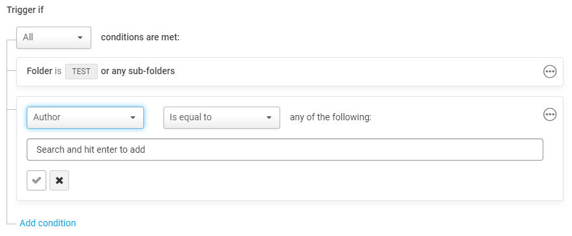The height and width of the screenshot is (236, 572).
Task: Cancel the condition with the X button
Action: pyautogui.click(x=59, y=180)
